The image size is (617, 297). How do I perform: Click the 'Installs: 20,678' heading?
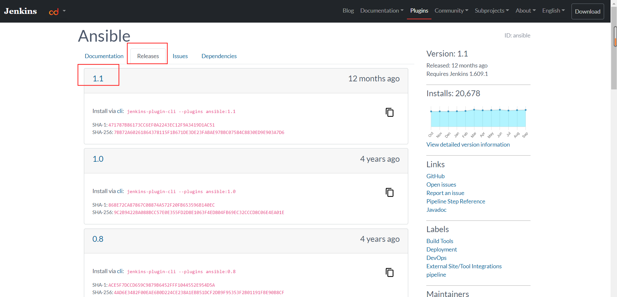coord(453,93)
